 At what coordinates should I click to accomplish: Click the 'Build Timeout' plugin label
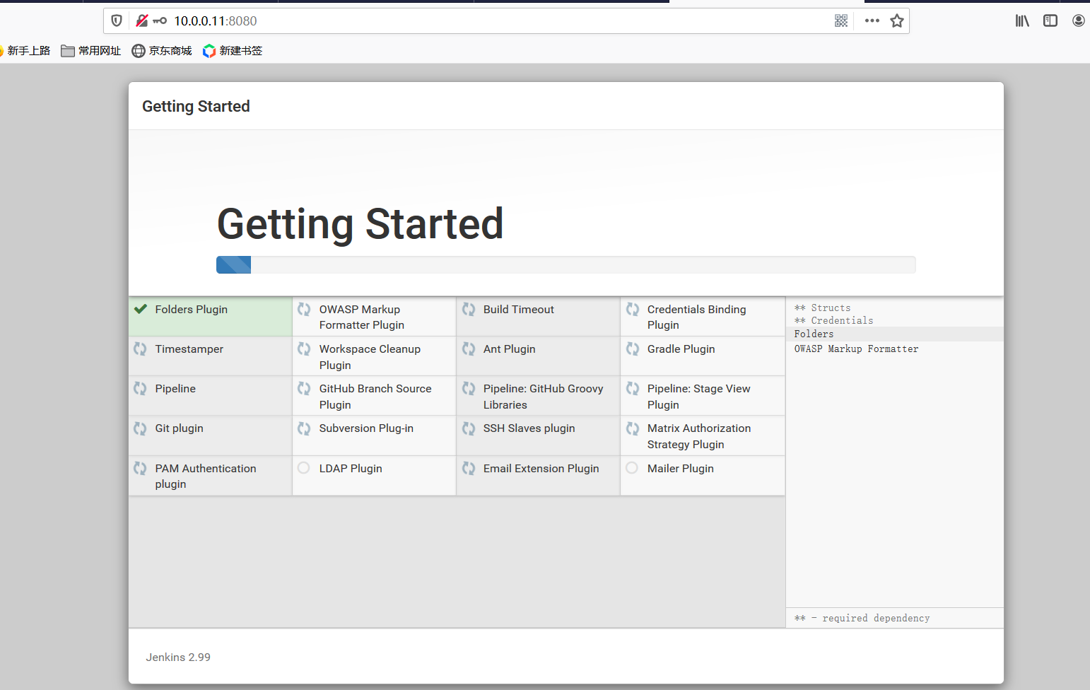point(519,310)
